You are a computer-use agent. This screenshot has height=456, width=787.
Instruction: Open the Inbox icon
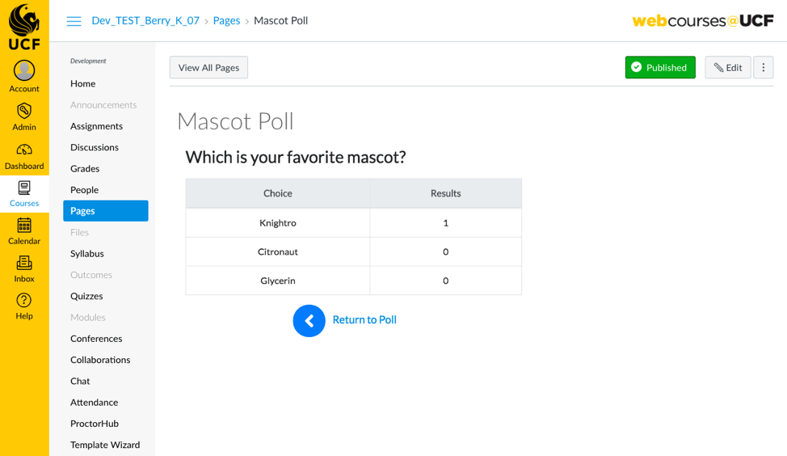(24, 263)
